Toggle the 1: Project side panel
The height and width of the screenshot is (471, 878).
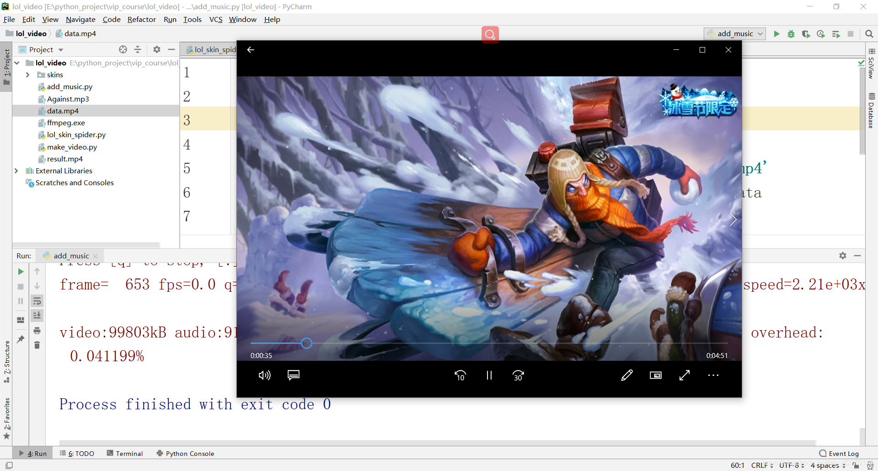[x=6, y=67]
